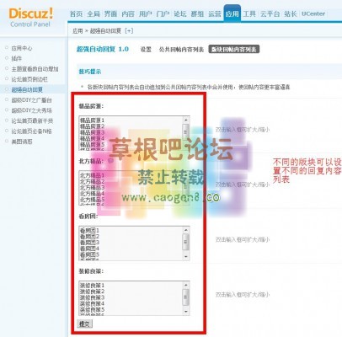The width and height of the screenshot is (342, 337).
Task: Select the highlighted 应用 top tab
Action: point(232,13)
